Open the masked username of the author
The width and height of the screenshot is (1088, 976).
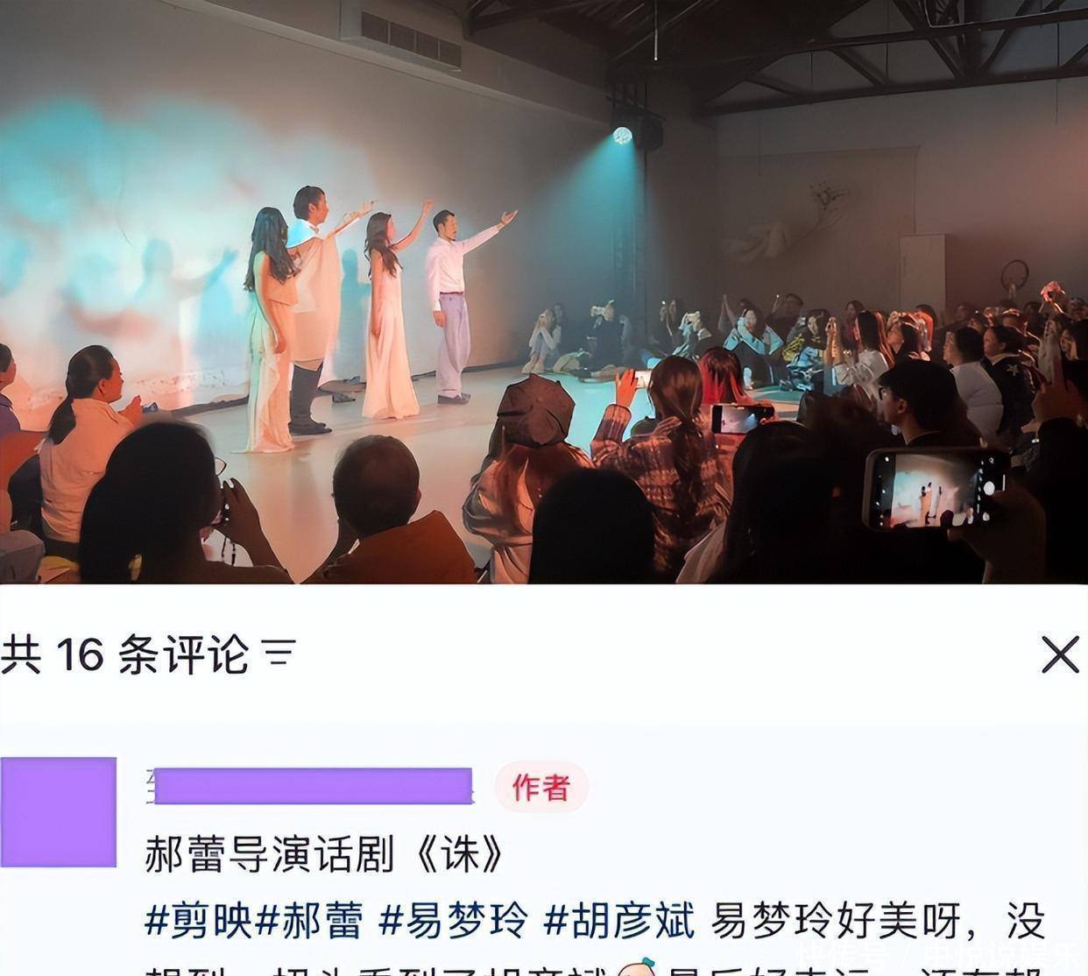coord(309,786)
